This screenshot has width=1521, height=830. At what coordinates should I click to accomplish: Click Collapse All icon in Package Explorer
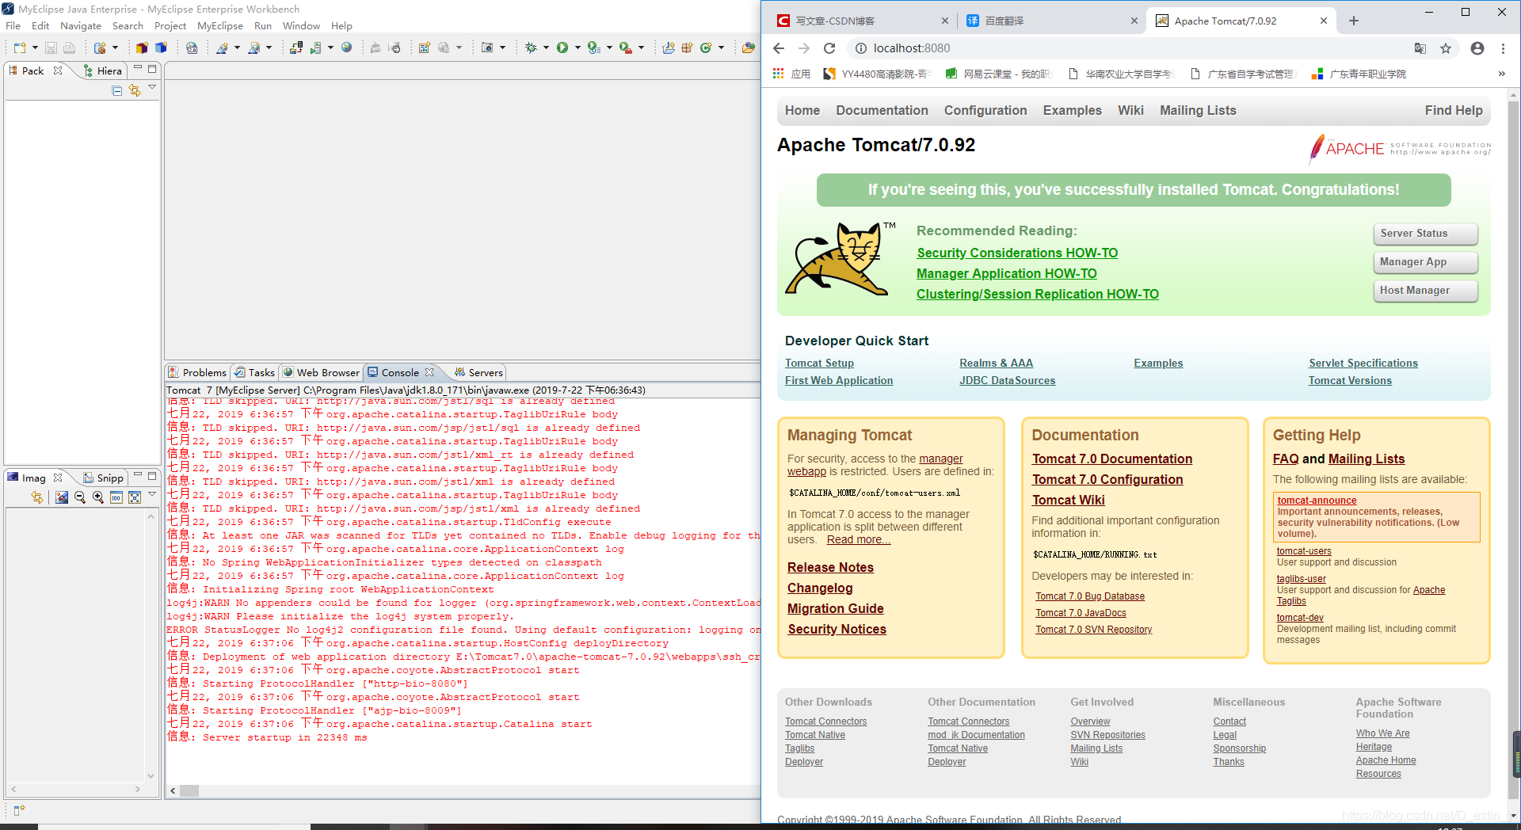click(117, 91)
